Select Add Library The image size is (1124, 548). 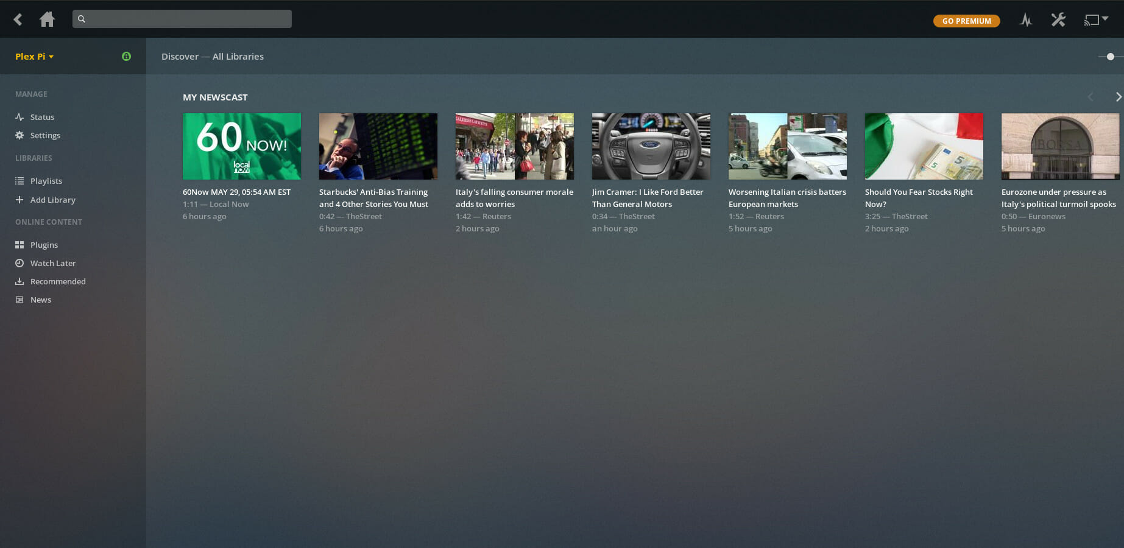[x=53, y=200]
